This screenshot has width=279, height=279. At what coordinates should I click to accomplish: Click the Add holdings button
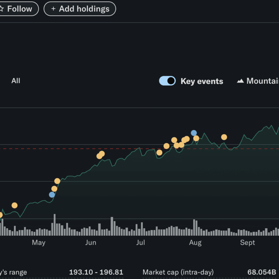[x=80, y=9]
